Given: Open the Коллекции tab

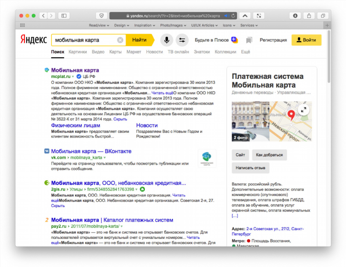Looking at the screenshot, I should point(225,52).
